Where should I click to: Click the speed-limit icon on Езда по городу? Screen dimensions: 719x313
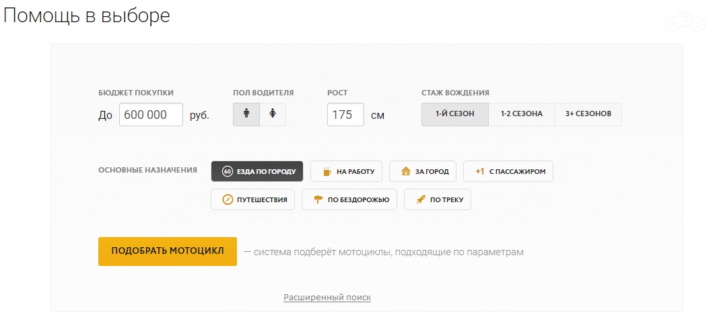click(228, 171)
